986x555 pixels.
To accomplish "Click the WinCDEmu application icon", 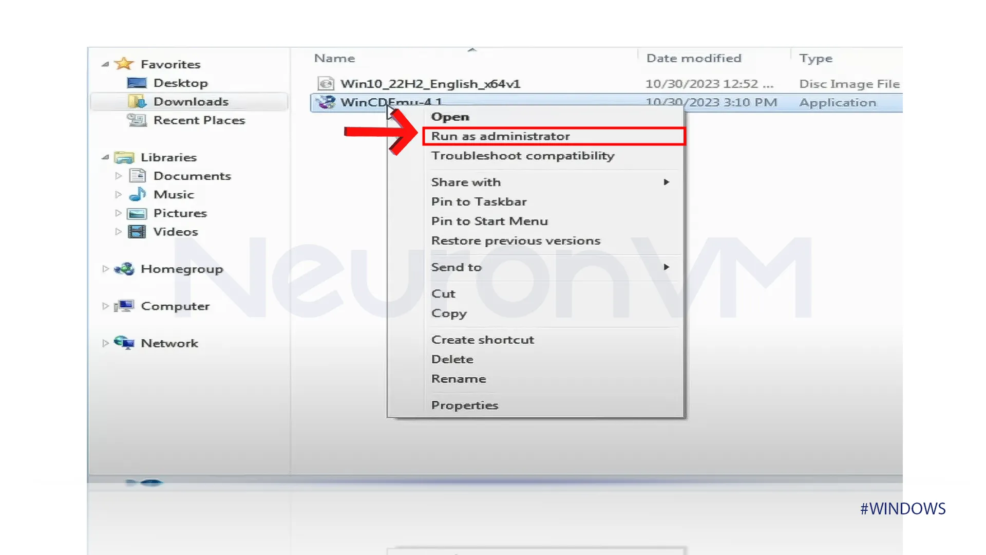I will click(327, 102).
